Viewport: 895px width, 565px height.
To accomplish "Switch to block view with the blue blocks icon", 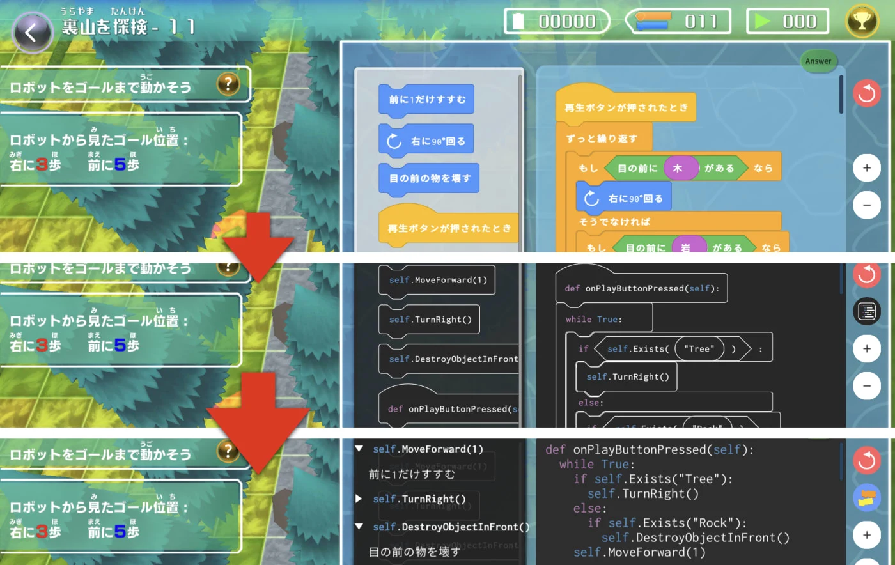I will (x=867, y=498).
